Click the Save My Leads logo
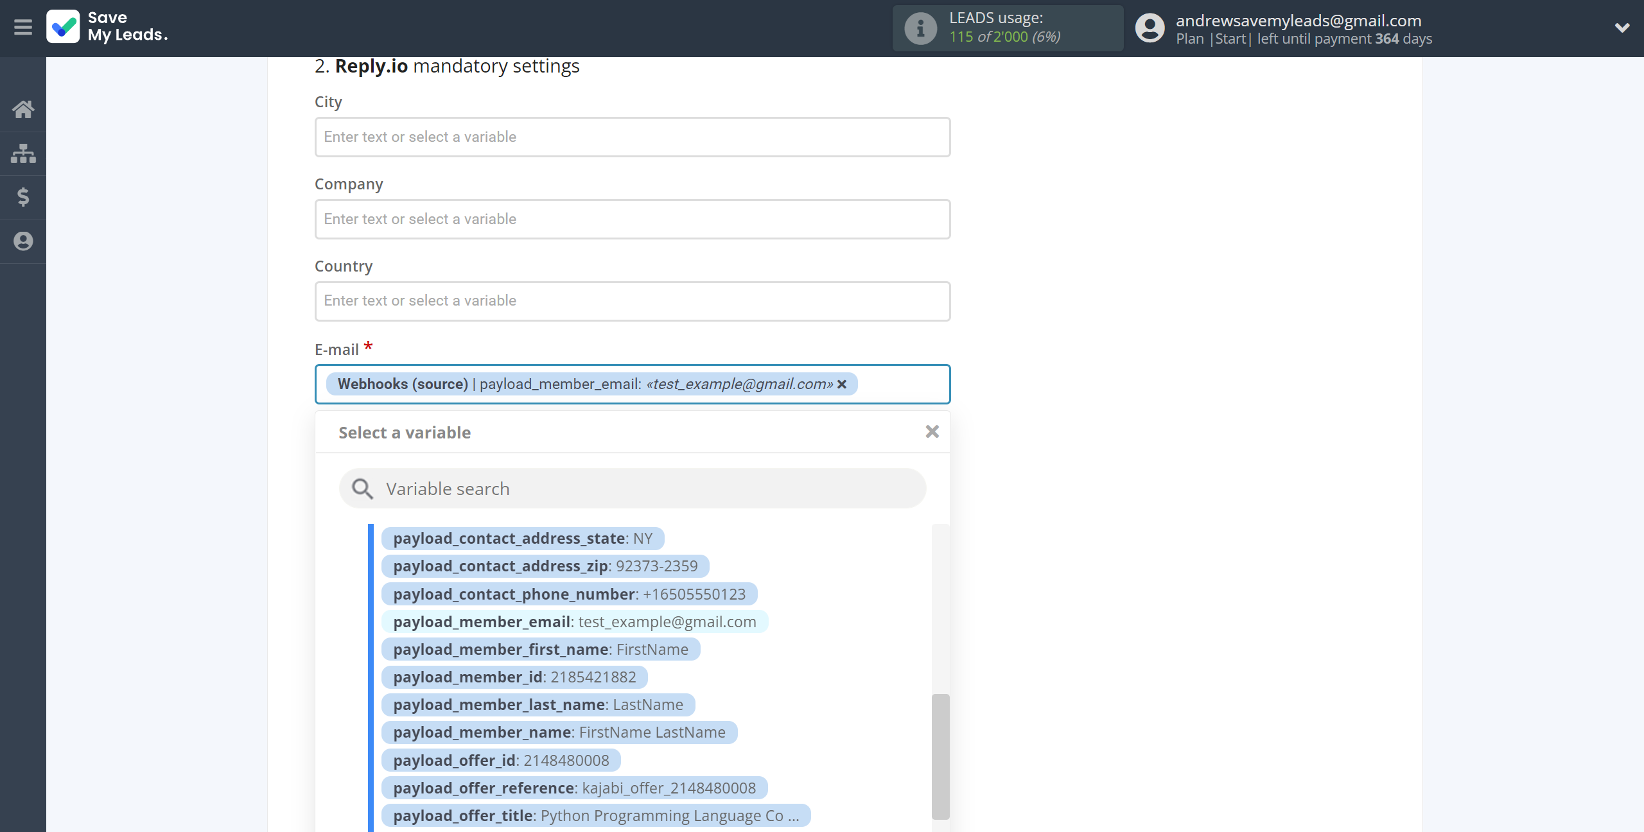Image resolution: width=1644 pixels, height=832 pixels. tap(107, 27)
